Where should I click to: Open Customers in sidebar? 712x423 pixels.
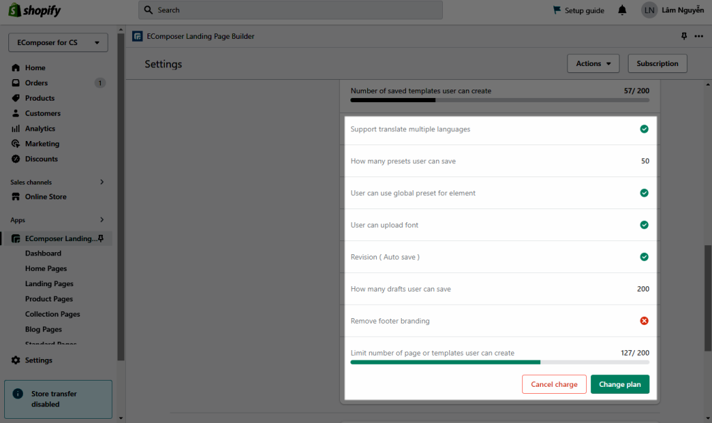pyautogui.click(x=42, y=113)
